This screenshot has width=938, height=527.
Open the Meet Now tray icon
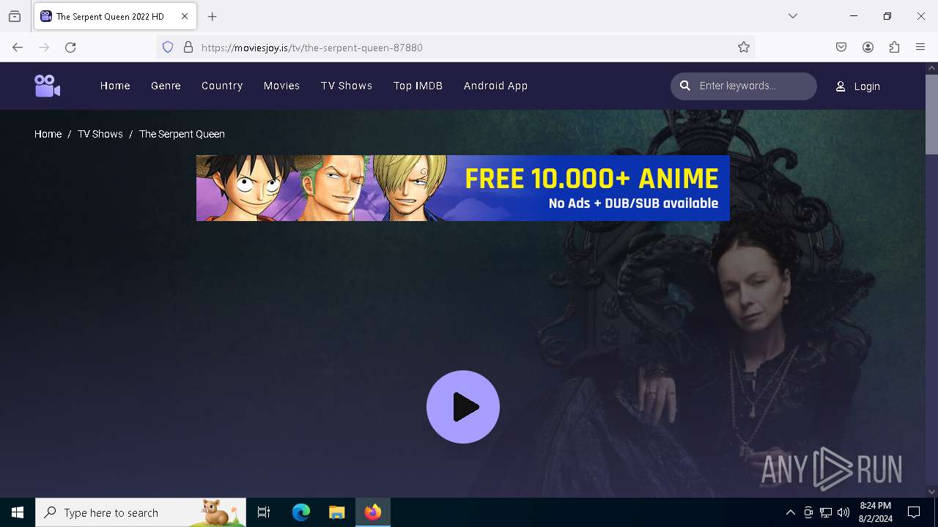808,512
